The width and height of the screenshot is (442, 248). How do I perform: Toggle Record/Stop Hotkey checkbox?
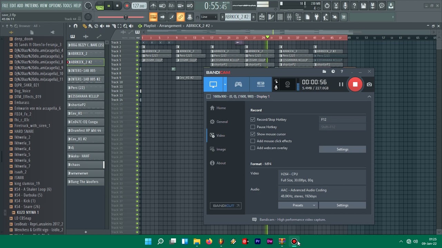[253, 120]
